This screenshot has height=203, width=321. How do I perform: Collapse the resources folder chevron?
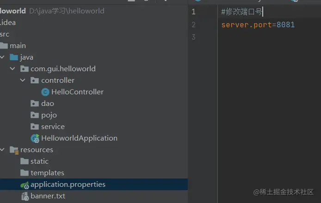click(x=2, y=149)
